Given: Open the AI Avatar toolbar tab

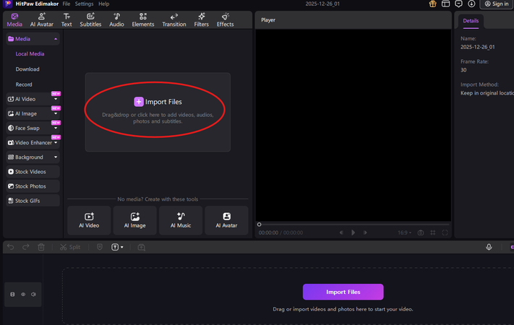Looking at the screenshot, I should [42, 20].
